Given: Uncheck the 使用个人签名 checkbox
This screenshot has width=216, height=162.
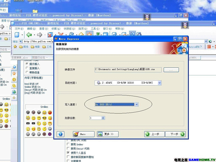Looking at the screenshot, I should (x=68, y=153).
